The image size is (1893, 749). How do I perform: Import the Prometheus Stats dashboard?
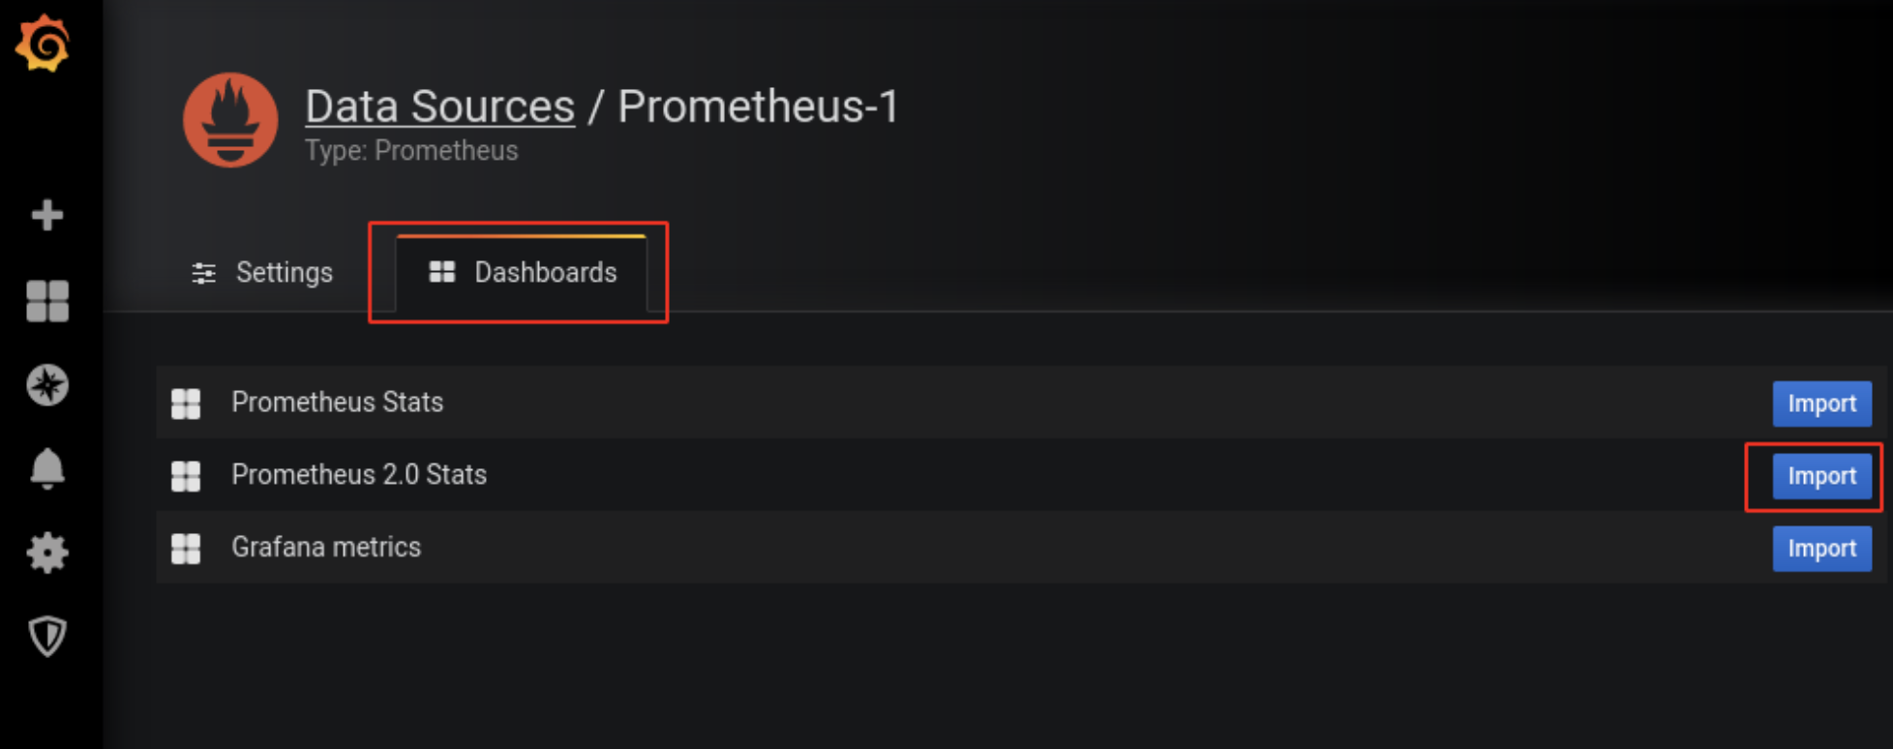point(1821,404)
